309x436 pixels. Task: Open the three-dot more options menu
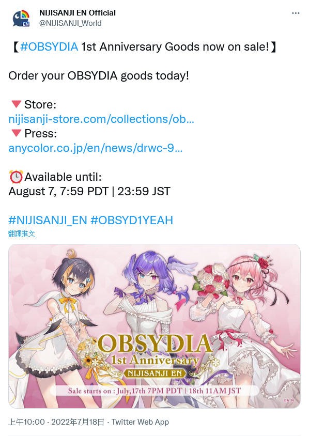pos(296,13)
